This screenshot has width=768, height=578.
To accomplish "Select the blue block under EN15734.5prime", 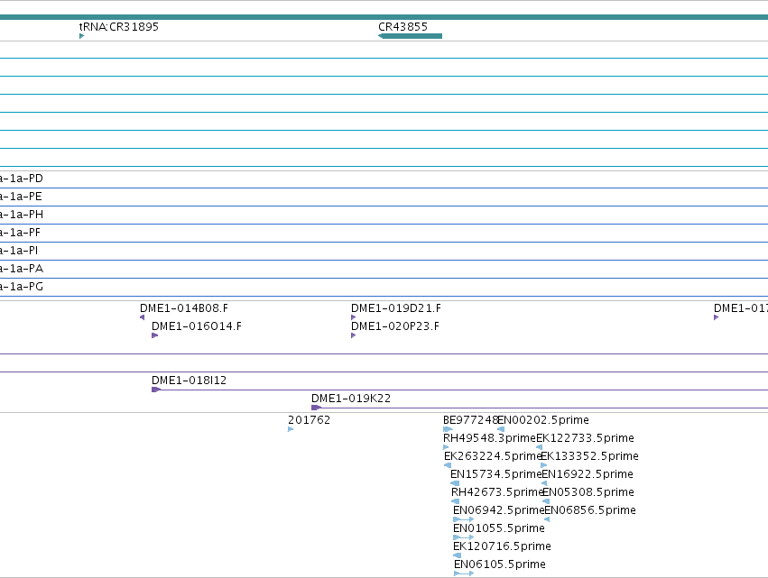I will 455,483.
